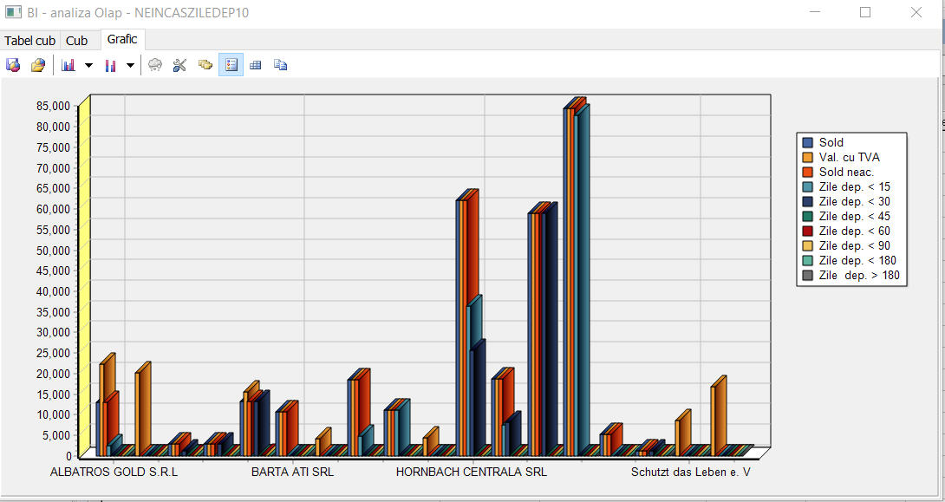
Task: Select the Grafic tab
Action: coord(122,40)
